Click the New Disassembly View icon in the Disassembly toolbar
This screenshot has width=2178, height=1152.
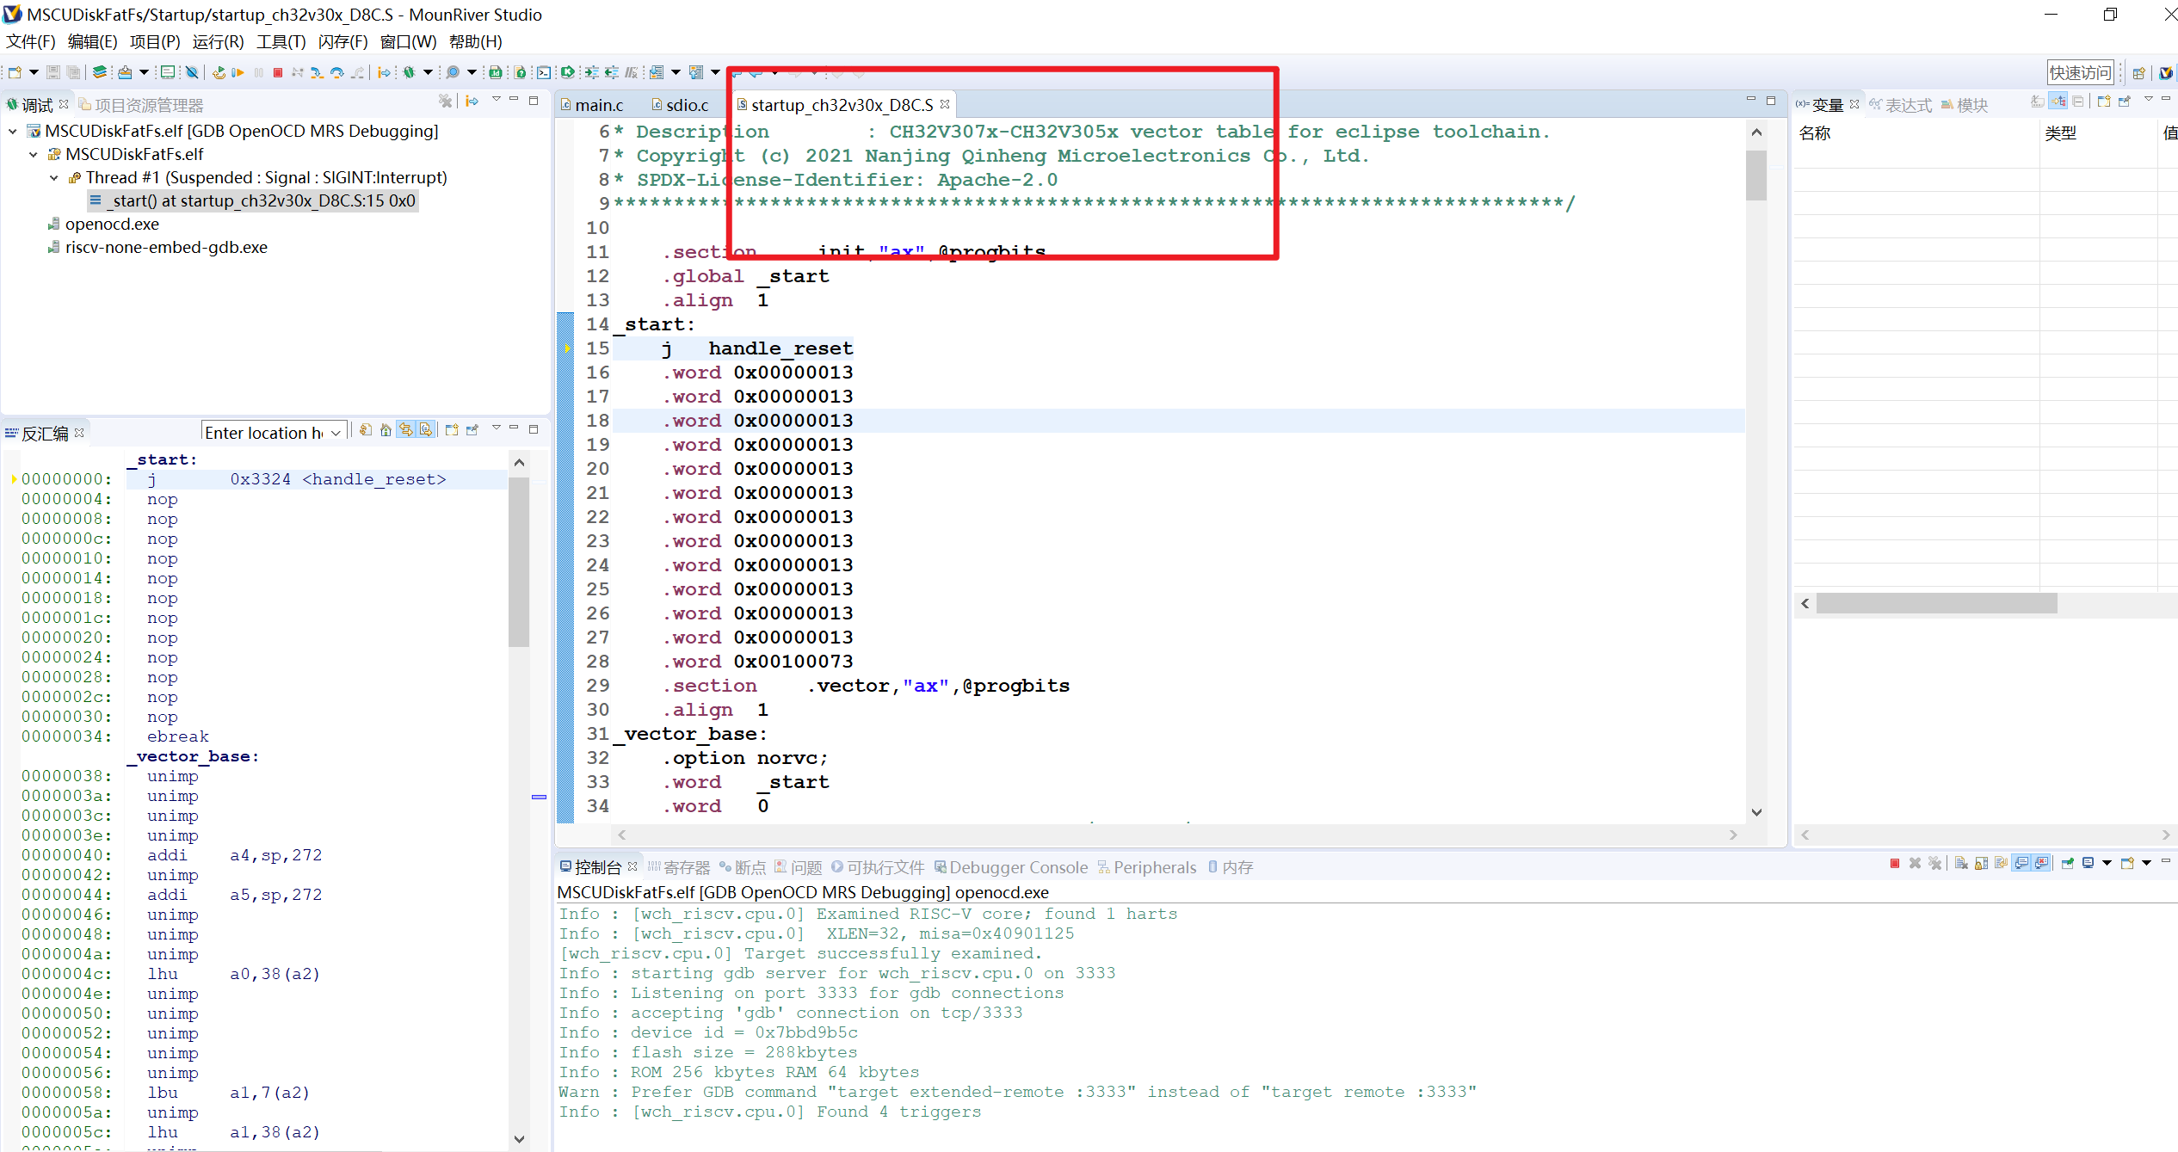click(x=452, y=429)
